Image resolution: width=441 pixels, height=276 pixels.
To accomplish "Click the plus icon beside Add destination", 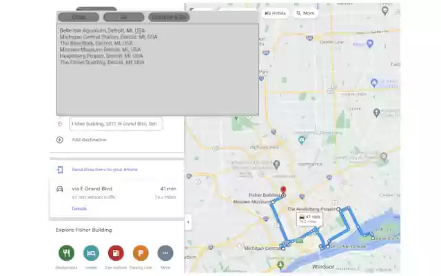I will (60, 139).
